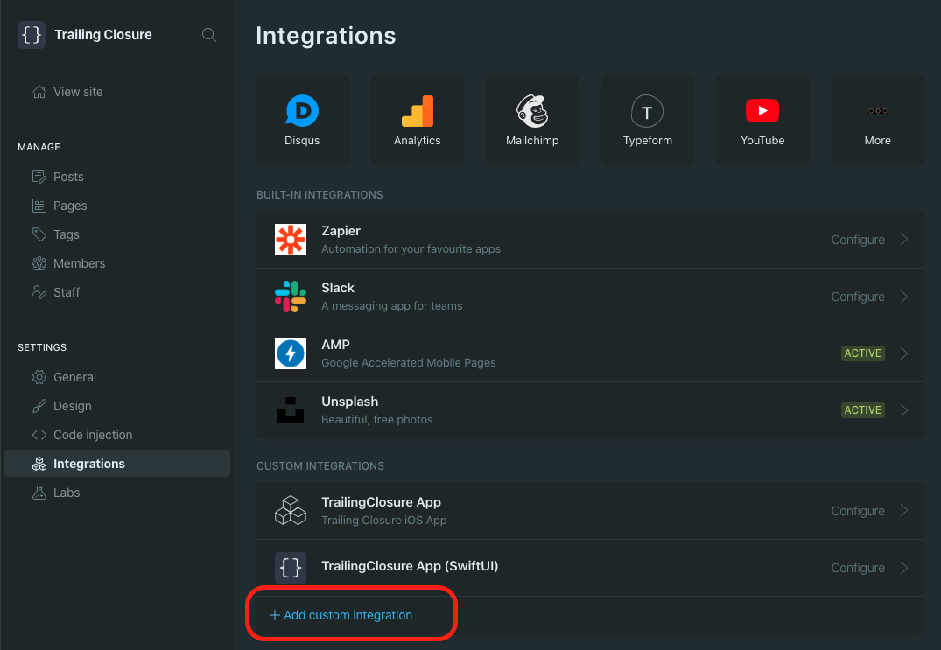This screenshot has width=941, height=650.
Task: Click the View site house icon
Action: [39, 92]
